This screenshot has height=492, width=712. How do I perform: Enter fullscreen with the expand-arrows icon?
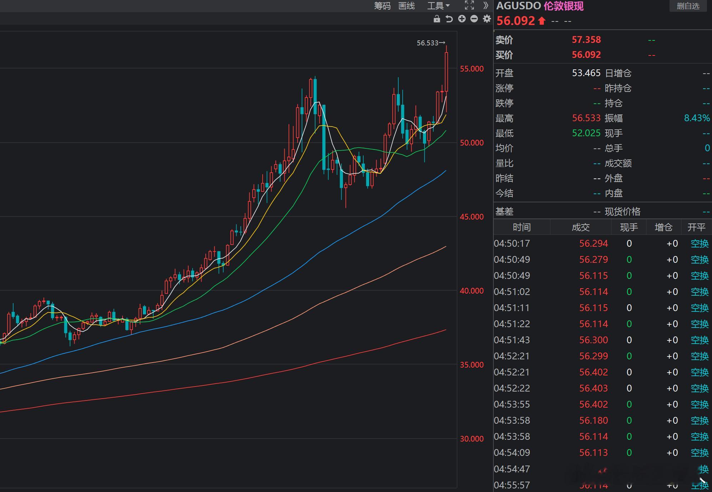(469, 5)
